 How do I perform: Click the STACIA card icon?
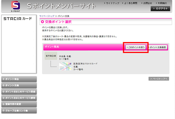point(51,56)
